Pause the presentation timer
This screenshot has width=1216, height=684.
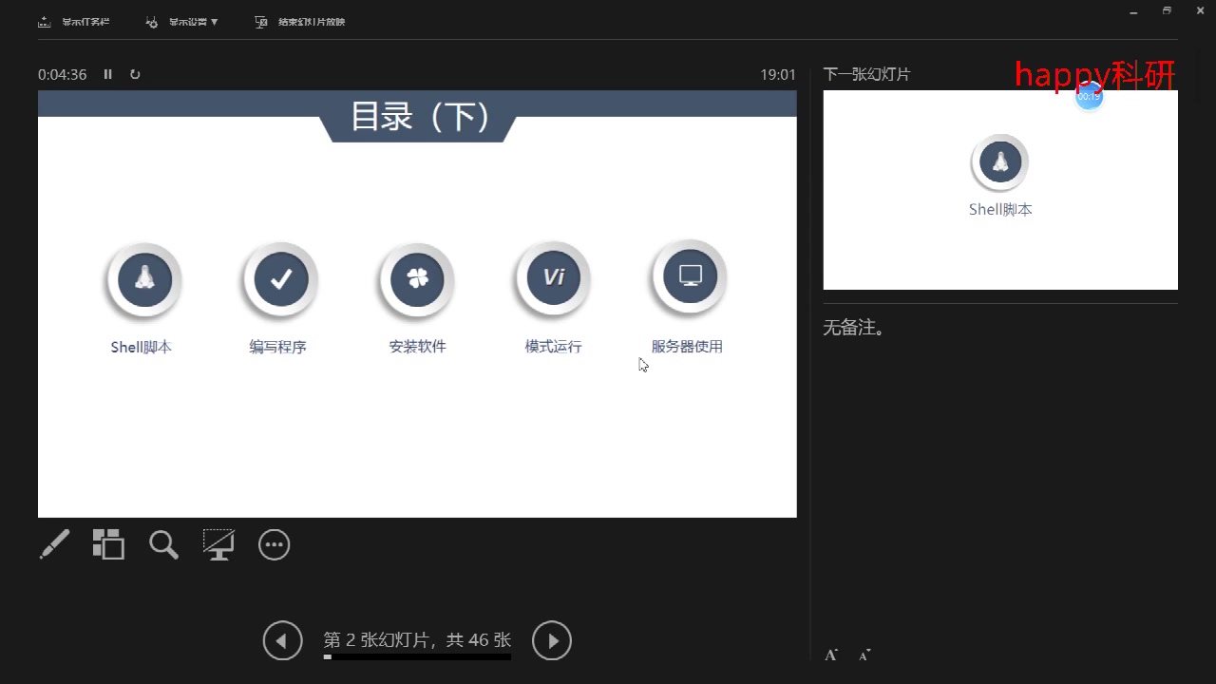tap(107, 74)
